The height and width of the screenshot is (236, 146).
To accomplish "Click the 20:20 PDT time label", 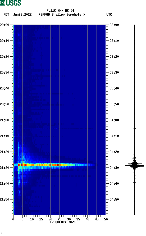I will (4, 56).
